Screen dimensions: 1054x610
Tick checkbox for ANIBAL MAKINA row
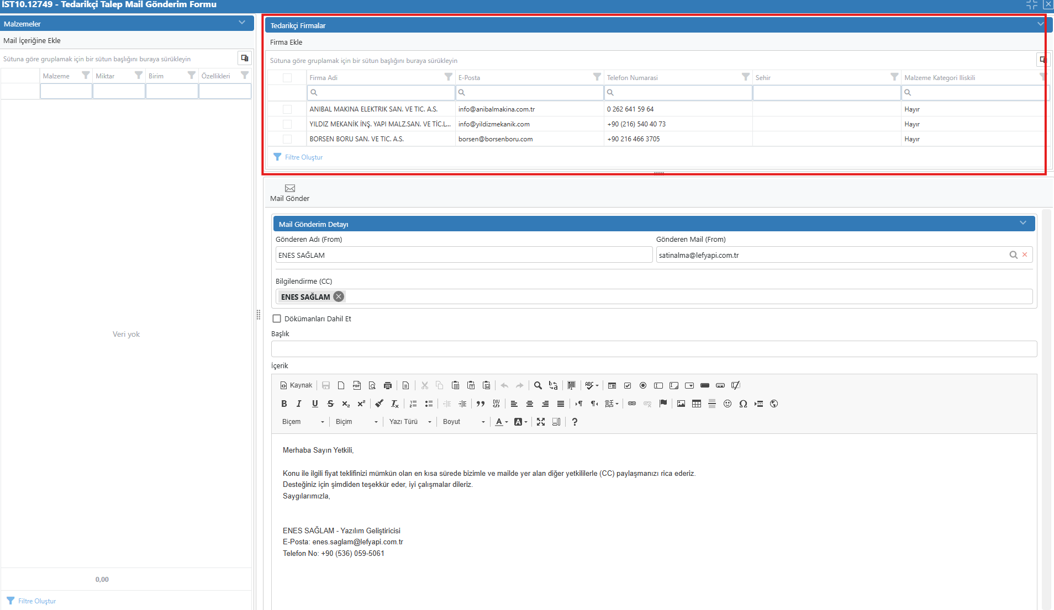[x=287, y=109]
